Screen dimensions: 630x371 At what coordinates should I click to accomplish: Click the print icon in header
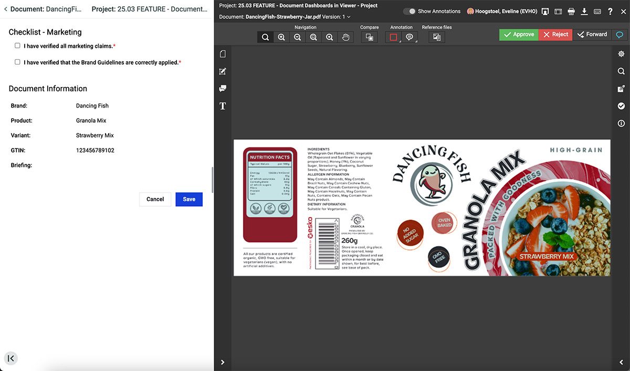571,12
